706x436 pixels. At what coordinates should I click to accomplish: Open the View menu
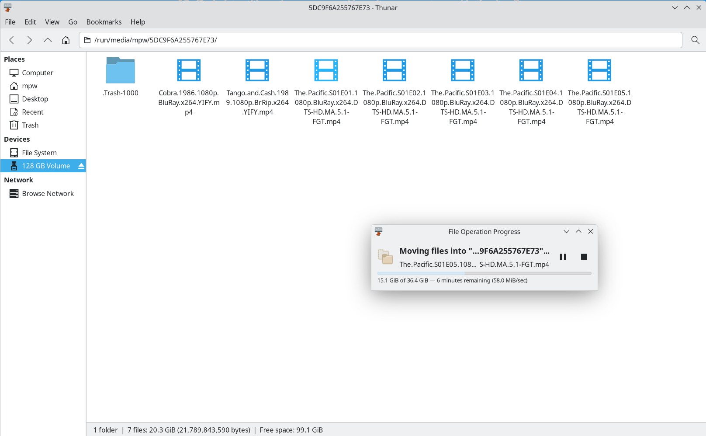click(x=52, y=22)
